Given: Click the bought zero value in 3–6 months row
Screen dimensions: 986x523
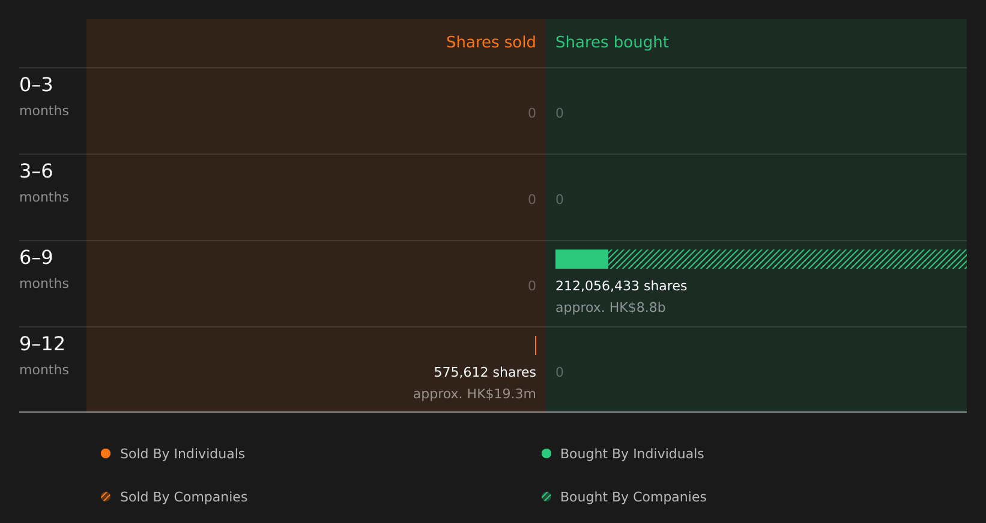Looking at the screenshot, I should point(560,200).
